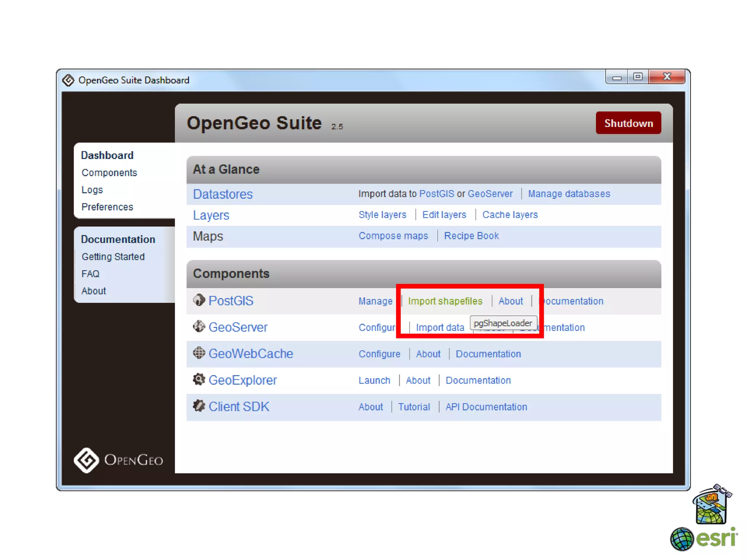Viewport: 747px width, 560px height.
Task: Click the GeoExplorer gear icon
Action: tap(199, 380)
